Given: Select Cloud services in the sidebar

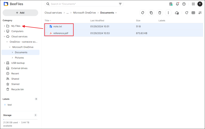Looking at the screenshot, I should pyautogui.click(x=19, y=36).
